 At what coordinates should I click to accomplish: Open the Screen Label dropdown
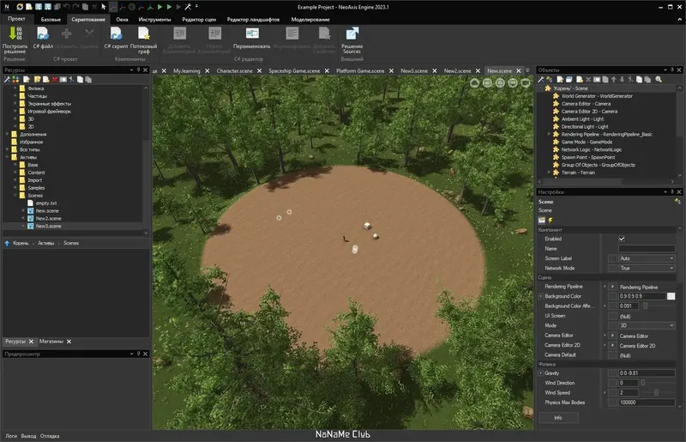[647, 257]
